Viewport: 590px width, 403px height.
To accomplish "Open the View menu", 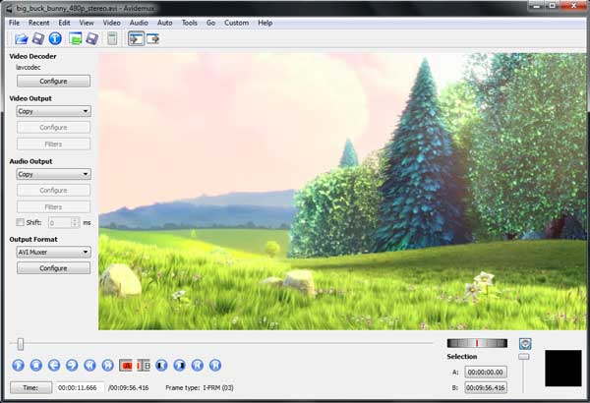I will 87,23.
